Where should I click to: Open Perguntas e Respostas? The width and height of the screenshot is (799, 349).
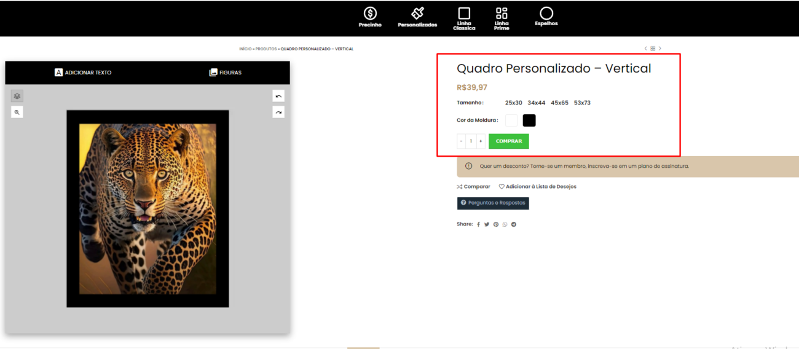[493, 203]
